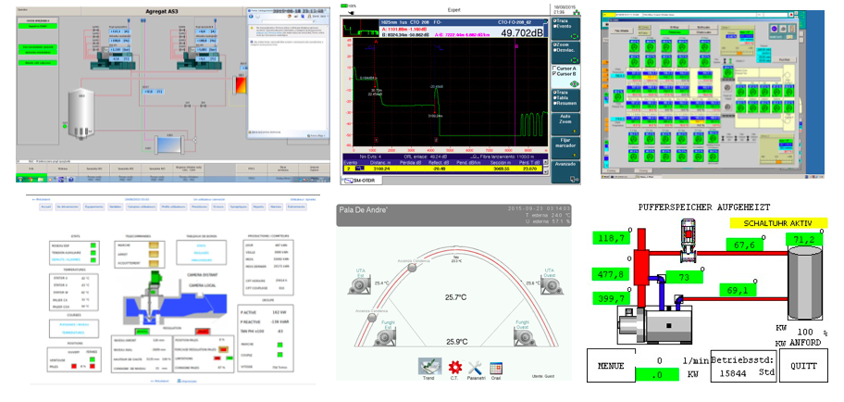Viewport: 844px width, 402px height.
Task: Open the Trend chart icon
Action: tap(429, 366)
